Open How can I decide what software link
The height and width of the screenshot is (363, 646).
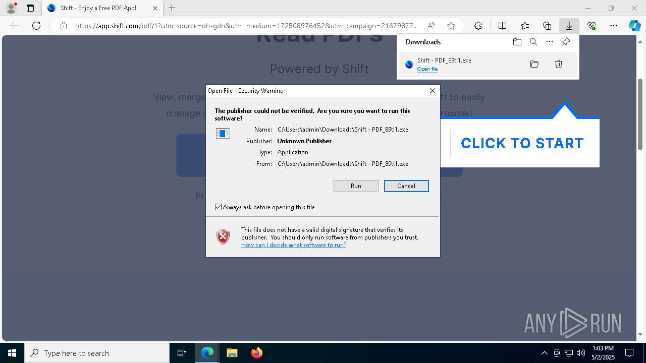(294, 245)
